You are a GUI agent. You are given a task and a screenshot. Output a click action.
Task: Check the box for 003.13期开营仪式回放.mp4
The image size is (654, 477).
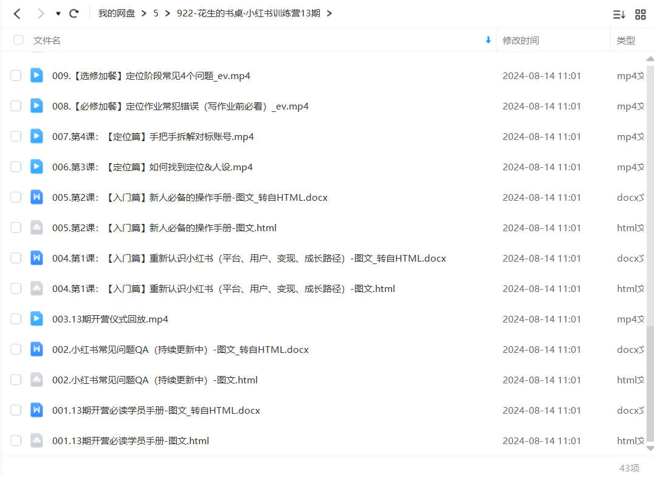click(16, 319)
